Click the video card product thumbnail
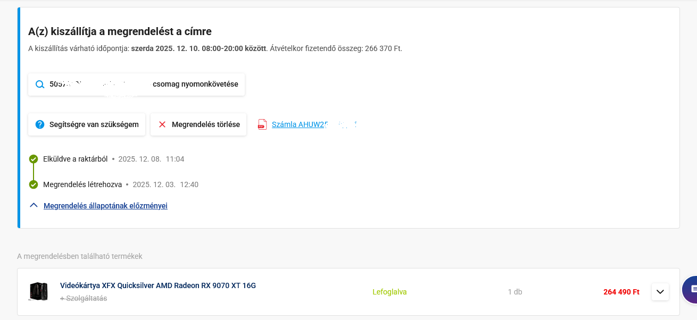Image resolution: width=697 pixels, height=320 pixels. (x=38, y=292)
